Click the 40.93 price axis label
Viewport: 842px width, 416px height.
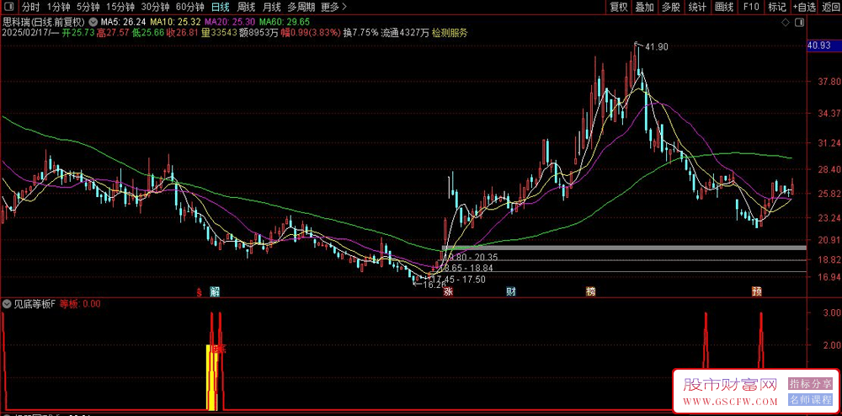[819, 46]
